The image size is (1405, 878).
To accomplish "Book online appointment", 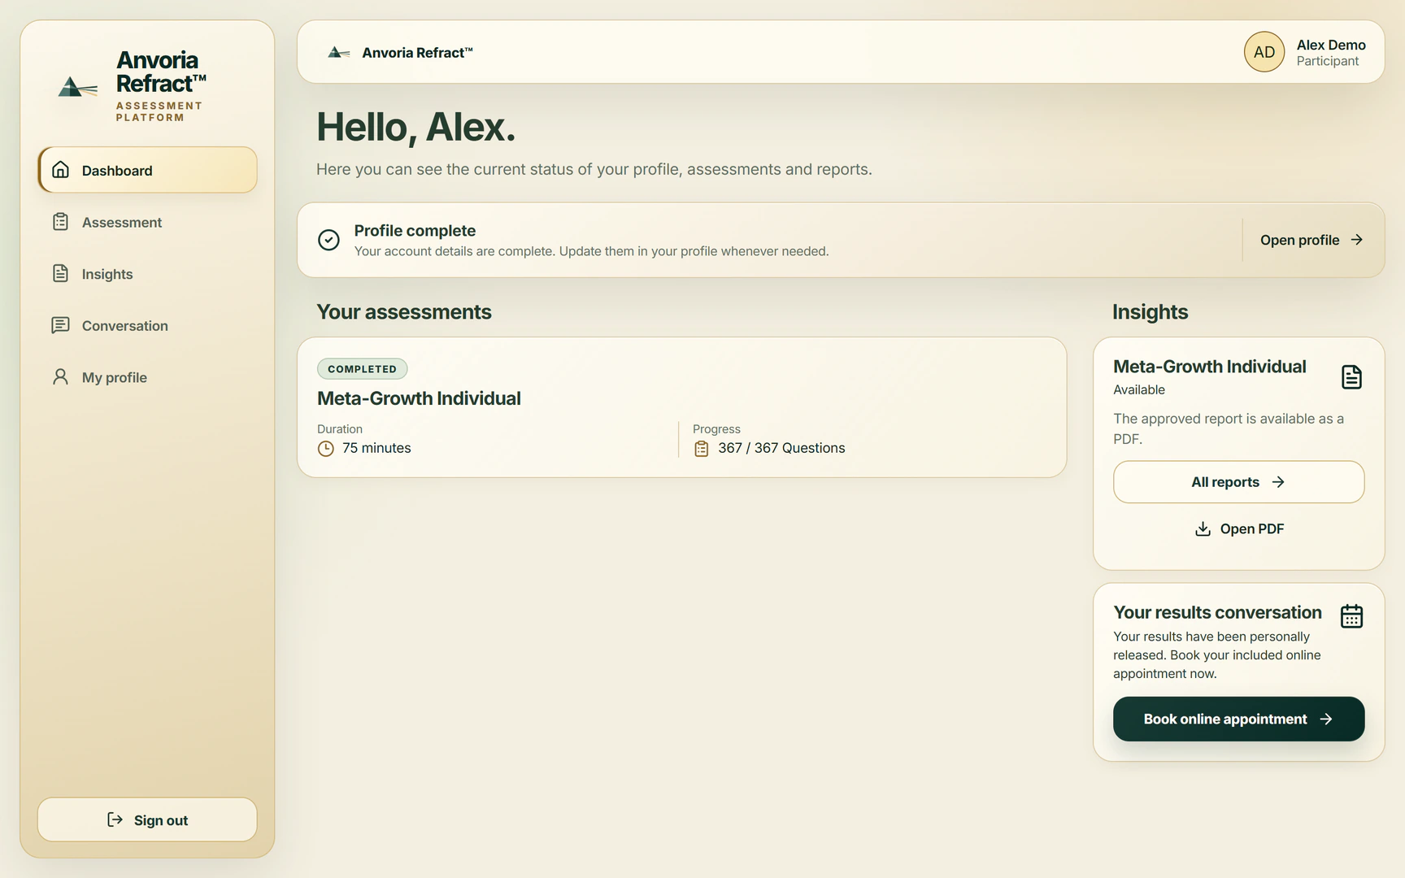I will coord(1238,719).
